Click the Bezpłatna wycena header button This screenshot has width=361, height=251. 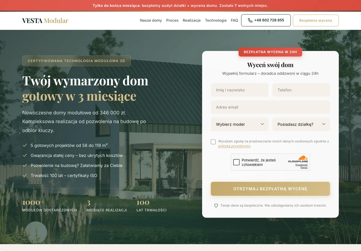pyautogui.click(x=316, y=20)
